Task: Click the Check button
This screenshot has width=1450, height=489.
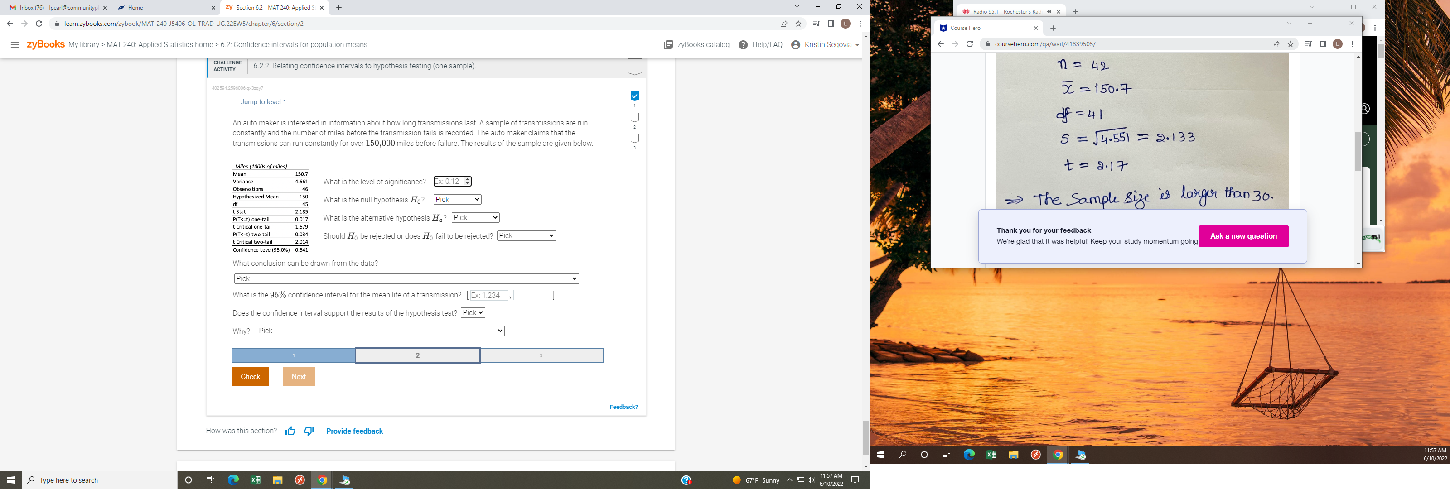Action: tap(250, 376)
